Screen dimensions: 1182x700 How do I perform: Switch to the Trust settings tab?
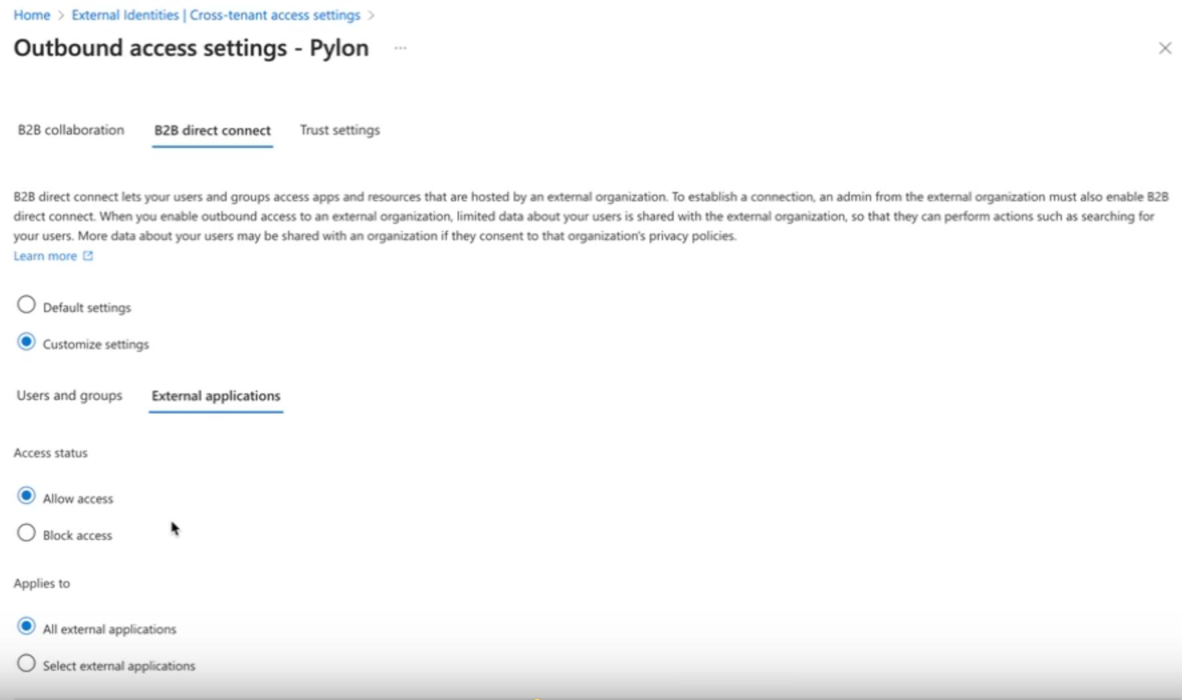[340, 130]
